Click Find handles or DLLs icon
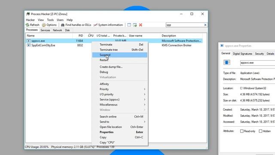The width and height of the screenshot is (275, 155). pos(63,25)
